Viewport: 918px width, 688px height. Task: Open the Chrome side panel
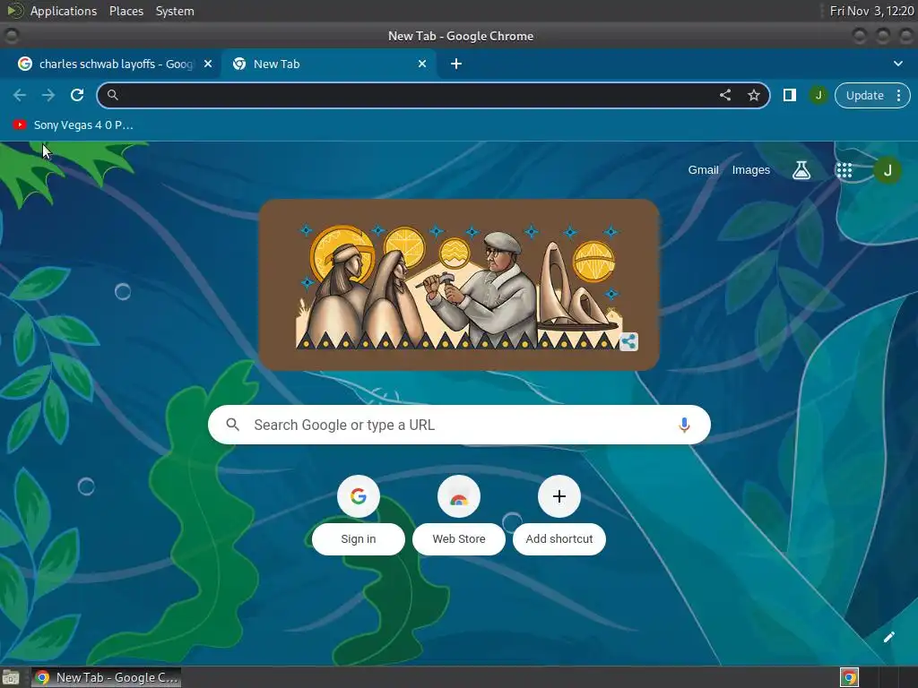(789, 95)
